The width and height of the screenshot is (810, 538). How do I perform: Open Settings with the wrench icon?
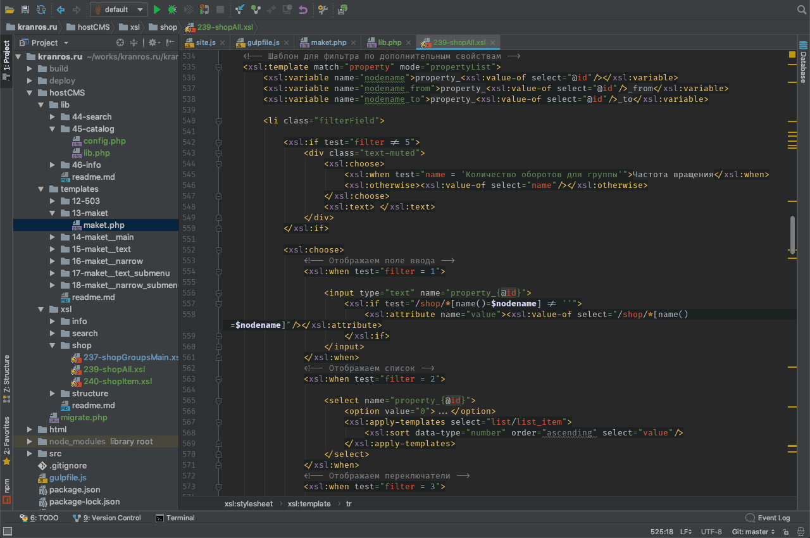[323, 9]
